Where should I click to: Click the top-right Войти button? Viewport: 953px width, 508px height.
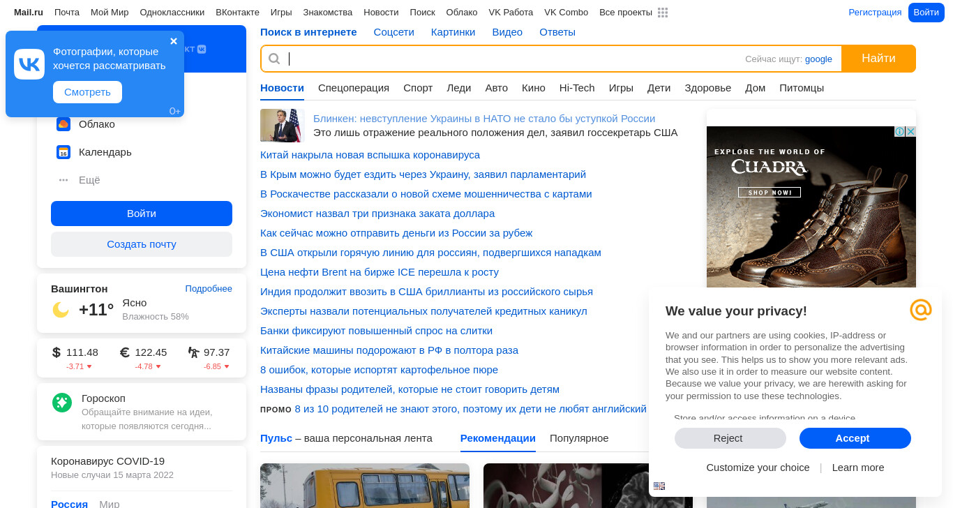[926, 13]
